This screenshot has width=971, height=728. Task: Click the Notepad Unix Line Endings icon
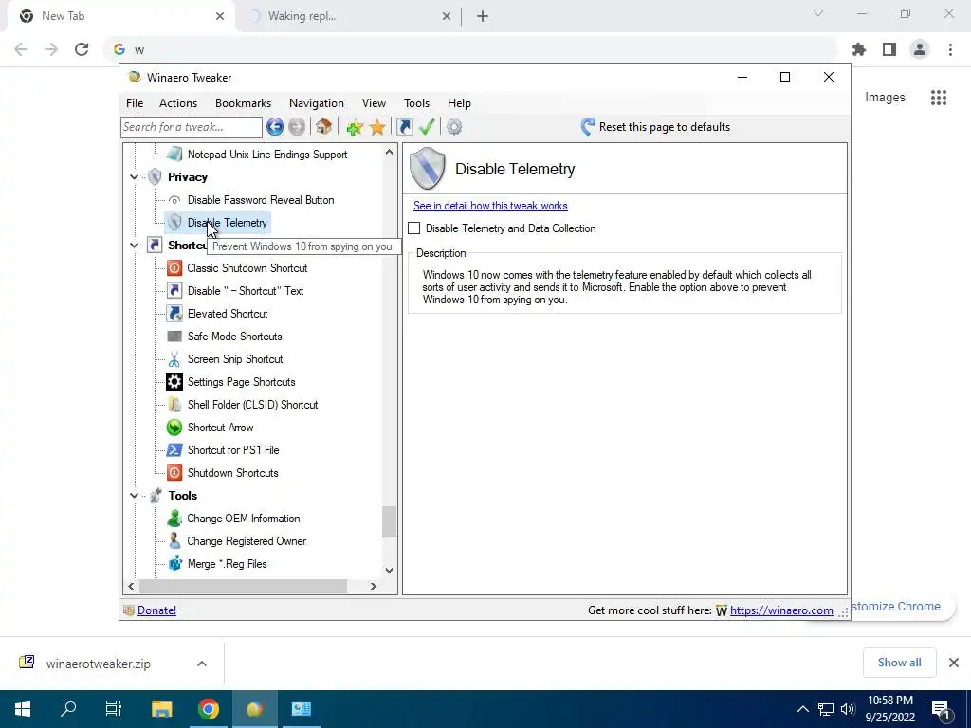pos(174,155)
